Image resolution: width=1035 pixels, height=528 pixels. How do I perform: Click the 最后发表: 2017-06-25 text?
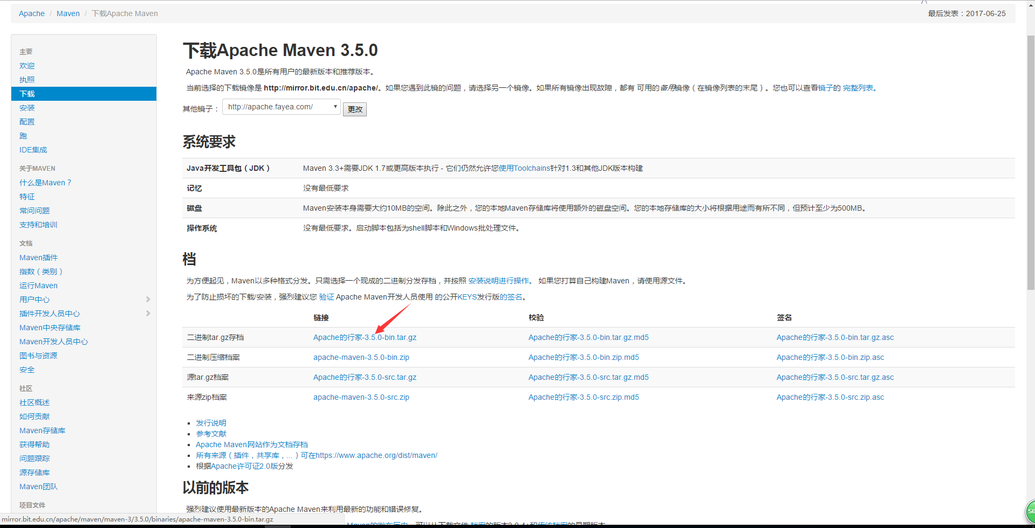pyautogui.click(x=967, y=13)
